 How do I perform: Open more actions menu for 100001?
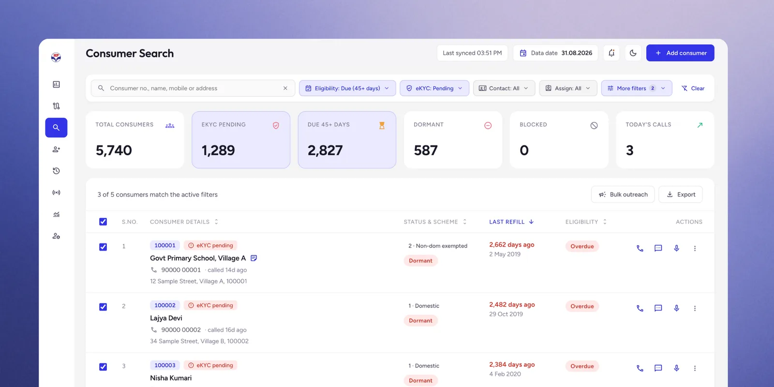[695, 248]
